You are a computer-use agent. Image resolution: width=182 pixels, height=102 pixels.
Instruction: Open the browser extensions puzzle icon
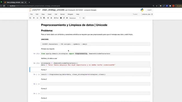(x=170, y=6)
